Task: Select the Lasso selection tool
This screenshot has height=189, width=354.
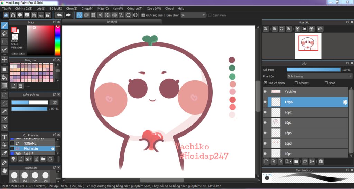Action: [4, 103]
